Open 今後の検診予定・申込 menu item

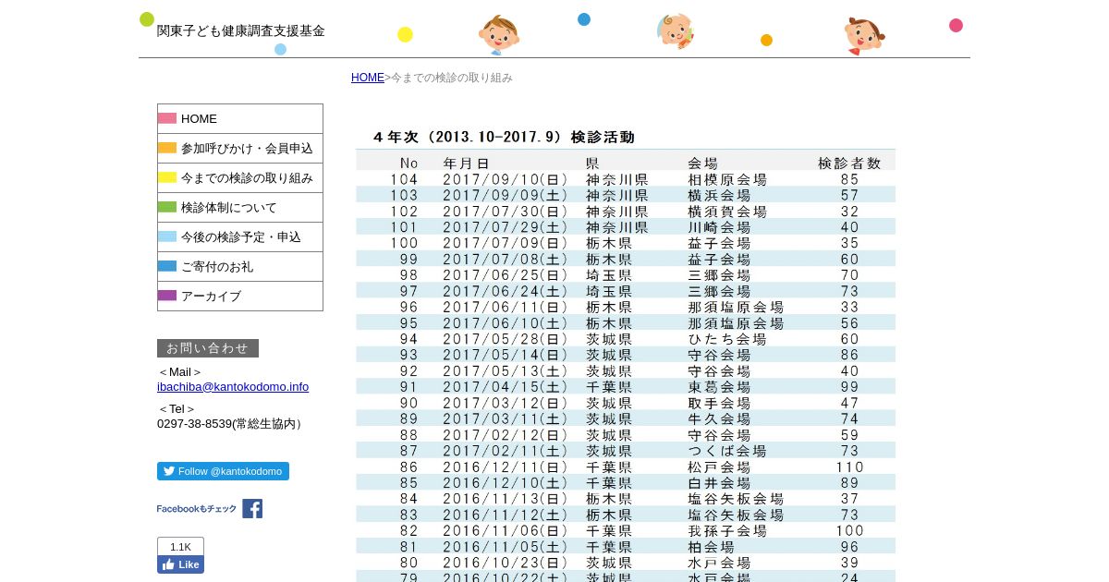(240, 236)
